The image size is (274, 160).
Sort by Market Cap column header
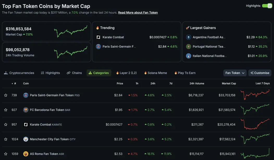pos(229,84)
